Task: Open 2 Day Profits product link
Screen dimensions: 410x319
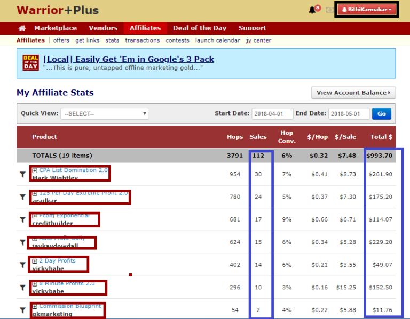Action: 57,261
